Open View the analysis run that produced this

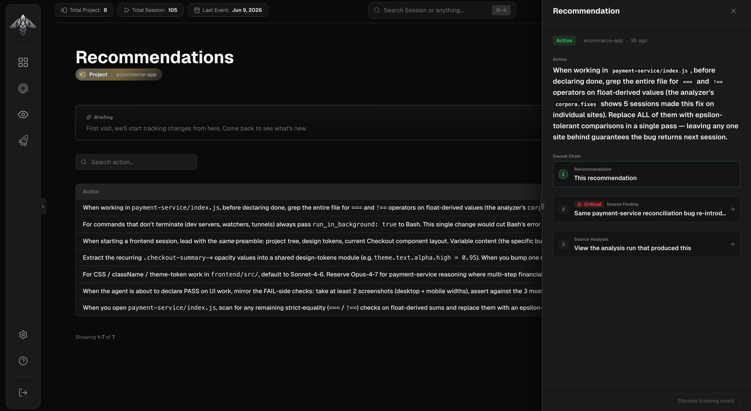click(x=646, y=244)
